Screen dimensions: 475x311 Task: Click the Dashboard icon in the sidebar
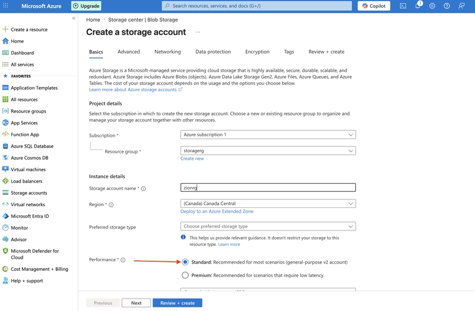coord(5,53)
